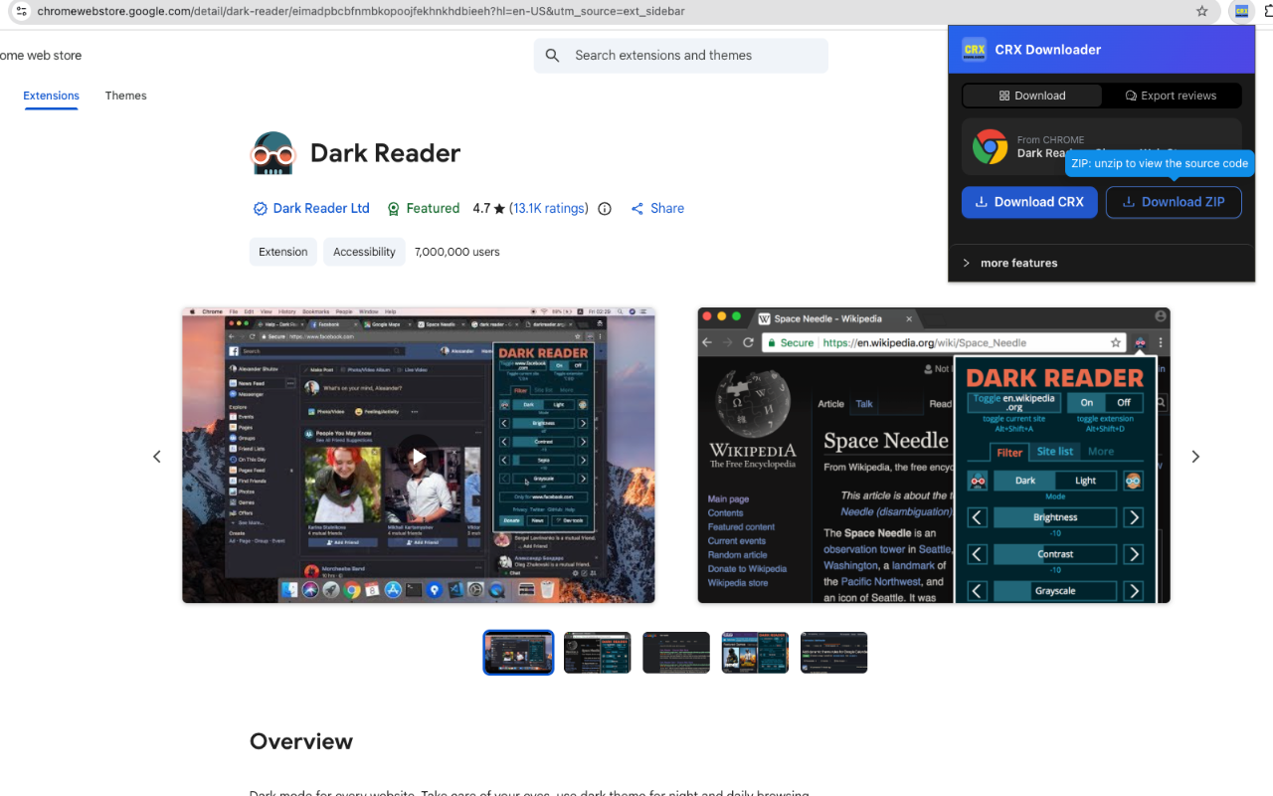
Task: Play the Dark Reader promo video
Action: [x=419, y=456]
